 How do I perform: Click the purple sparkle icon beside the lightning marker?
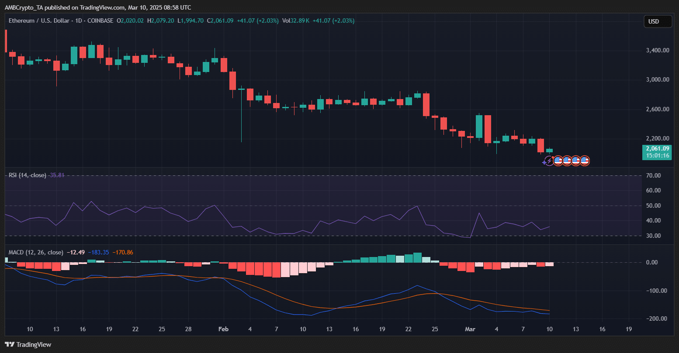[544, 162]
